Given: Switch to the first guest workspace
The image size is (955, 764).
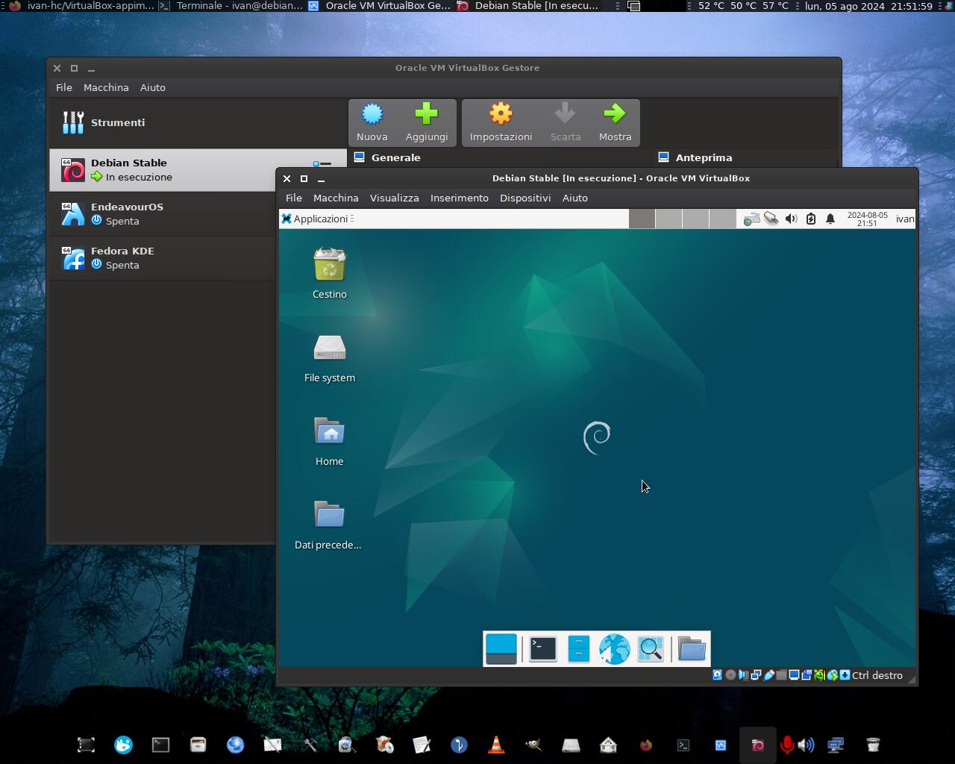Looking at the screenshot, I should (642, 219).
